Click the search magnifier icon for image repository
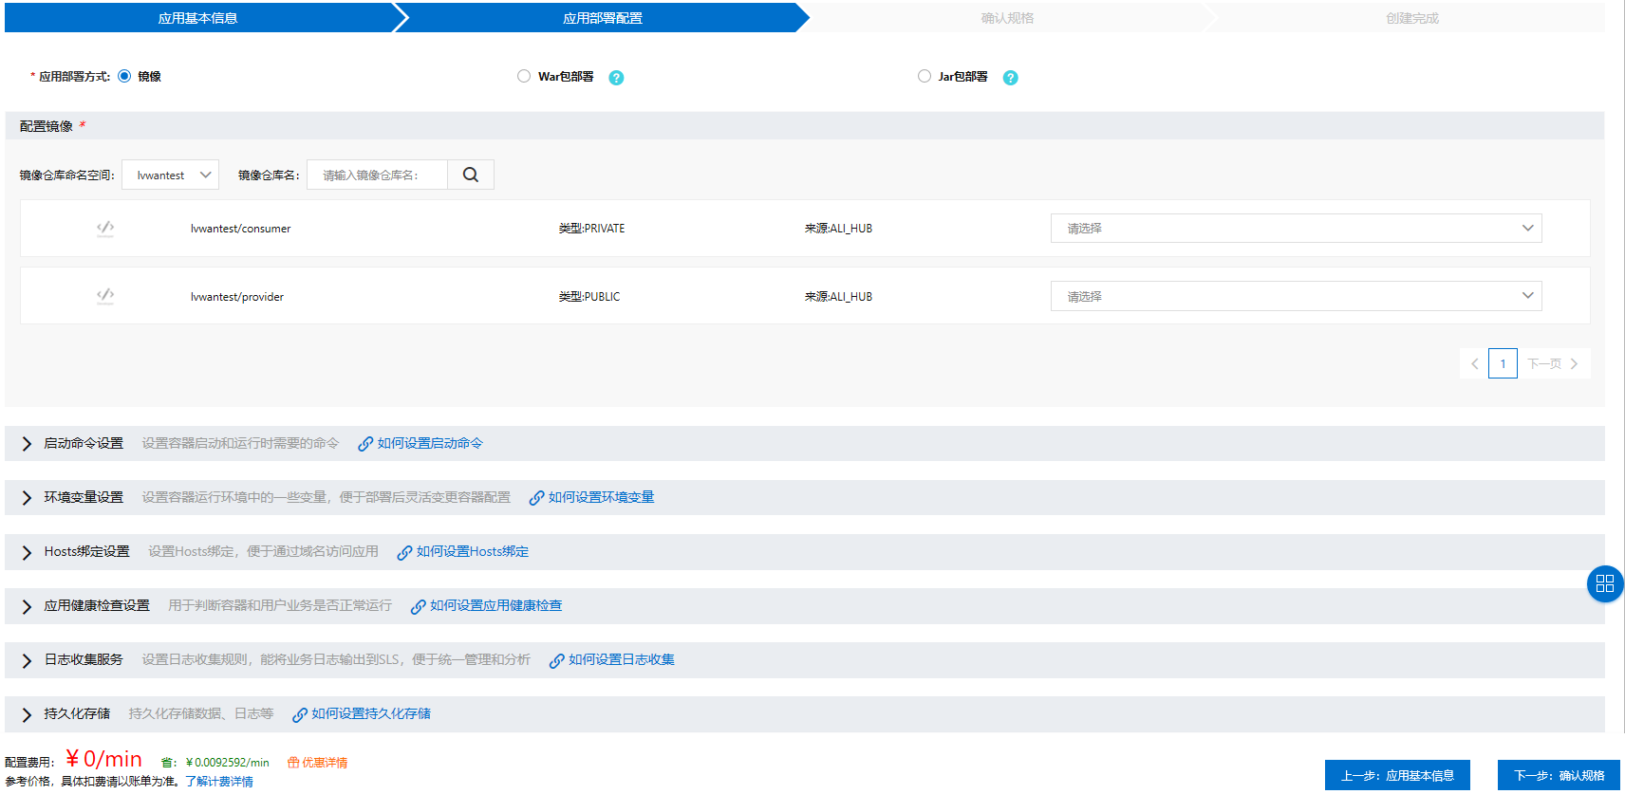Viewport: 1625px width, 794px height. tap(471, 175)
